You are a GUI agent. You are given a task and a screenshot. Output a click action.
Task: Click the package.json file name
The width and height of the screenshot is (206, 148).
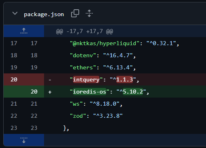pos(44,15)
